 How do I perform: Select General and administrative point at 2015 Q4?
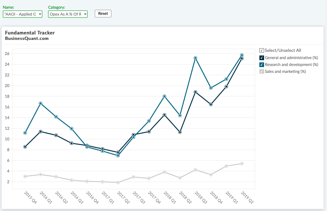pyautogui.click(x=25, y=147)
